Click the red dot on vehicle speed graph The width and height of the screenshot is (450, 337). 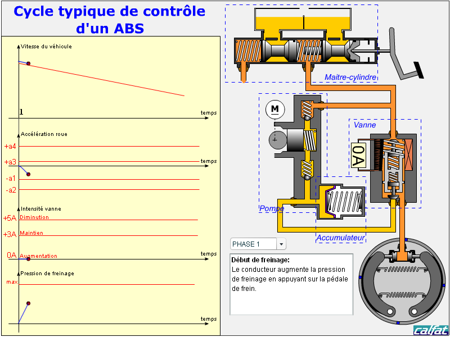pos(28,63)
